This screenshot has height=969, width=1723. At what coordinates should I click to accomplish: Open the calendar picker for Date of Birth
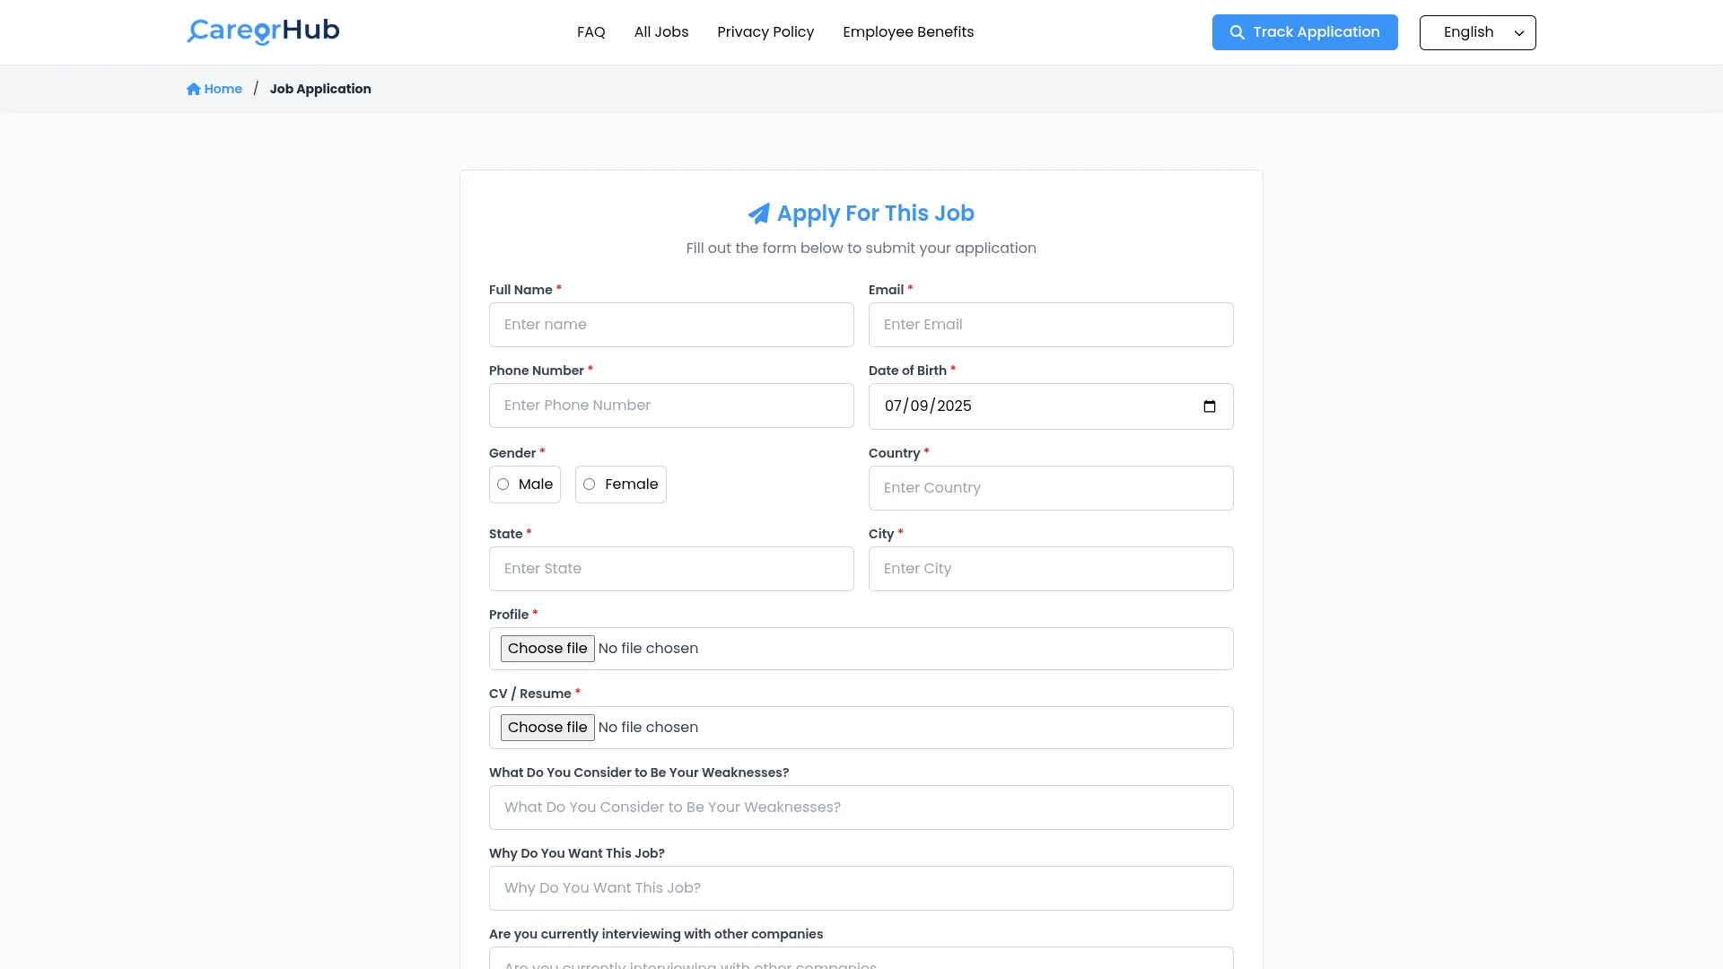pos(1210,406)
